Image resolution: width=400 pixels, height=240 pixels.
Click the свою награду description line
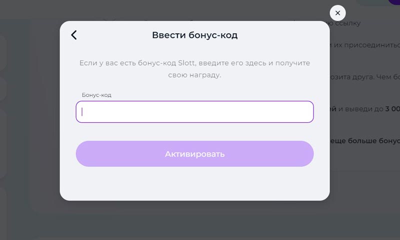[x=194, y=76]
